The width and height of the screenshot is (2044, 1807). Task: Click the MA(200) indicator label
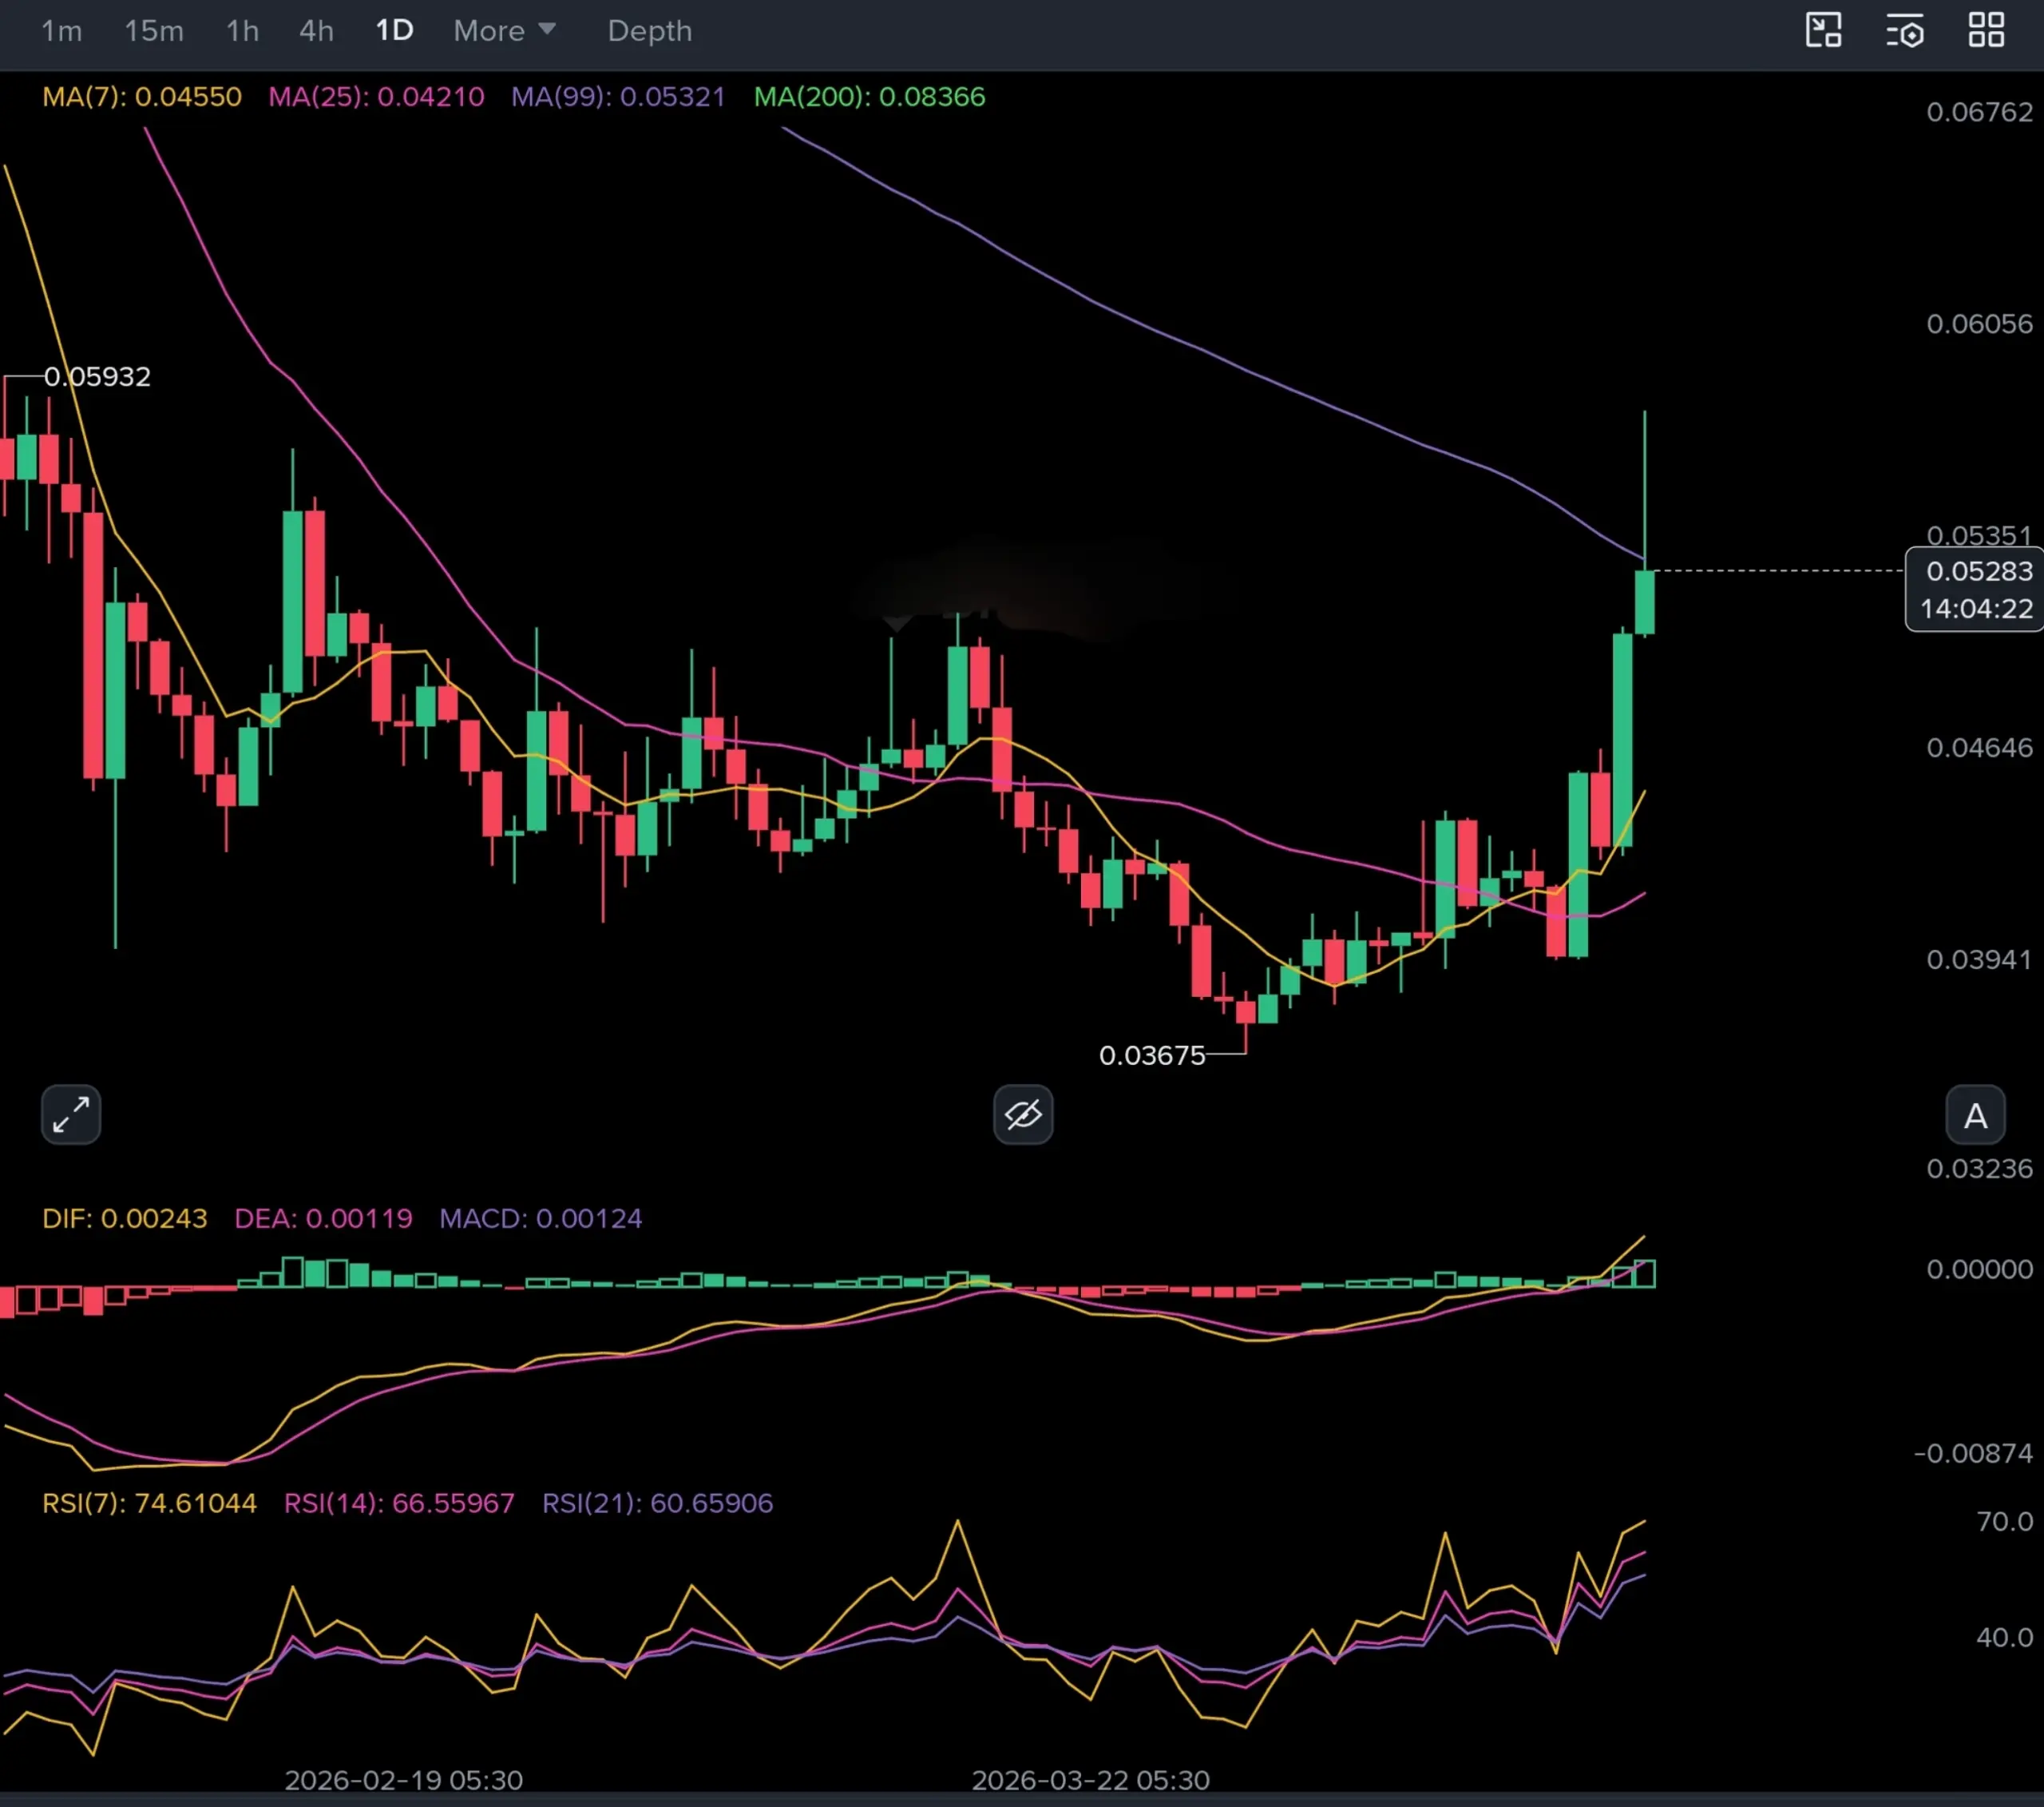pyautogui.click(x=869, y=97)
